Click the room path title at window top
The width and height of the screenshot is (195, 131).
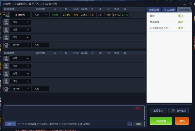coord(30,4)
